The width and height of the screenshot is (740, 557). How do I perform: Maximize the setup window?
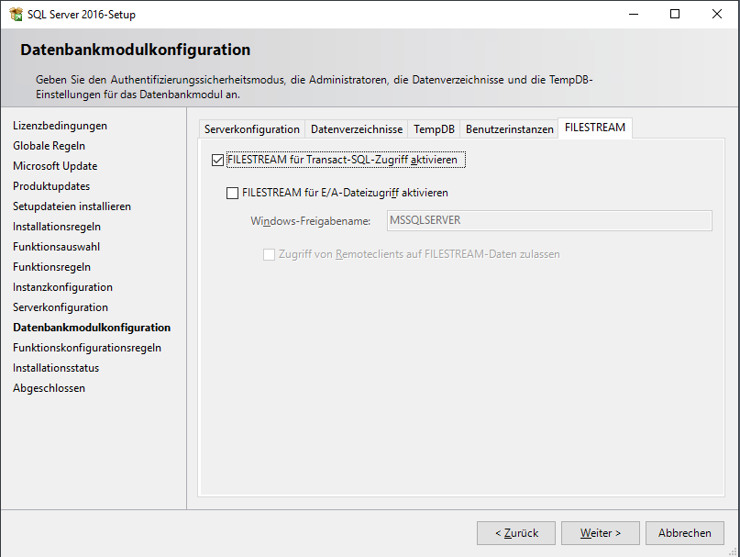[x=675, y=15]
